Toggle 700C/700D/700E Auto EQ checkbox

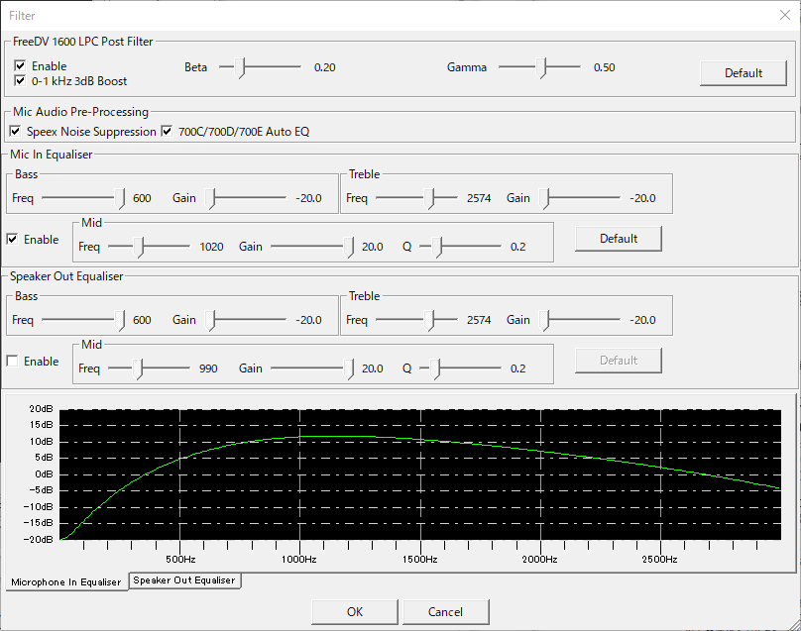[168, 132]
